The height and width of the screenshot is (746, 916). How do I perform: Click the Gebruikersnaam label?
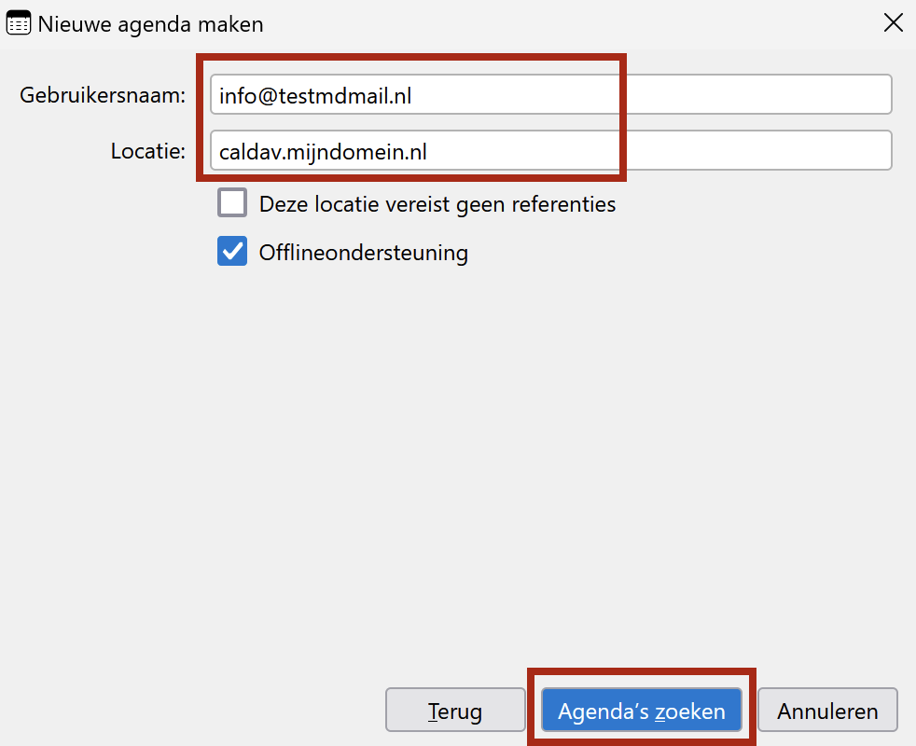[103, 95]
